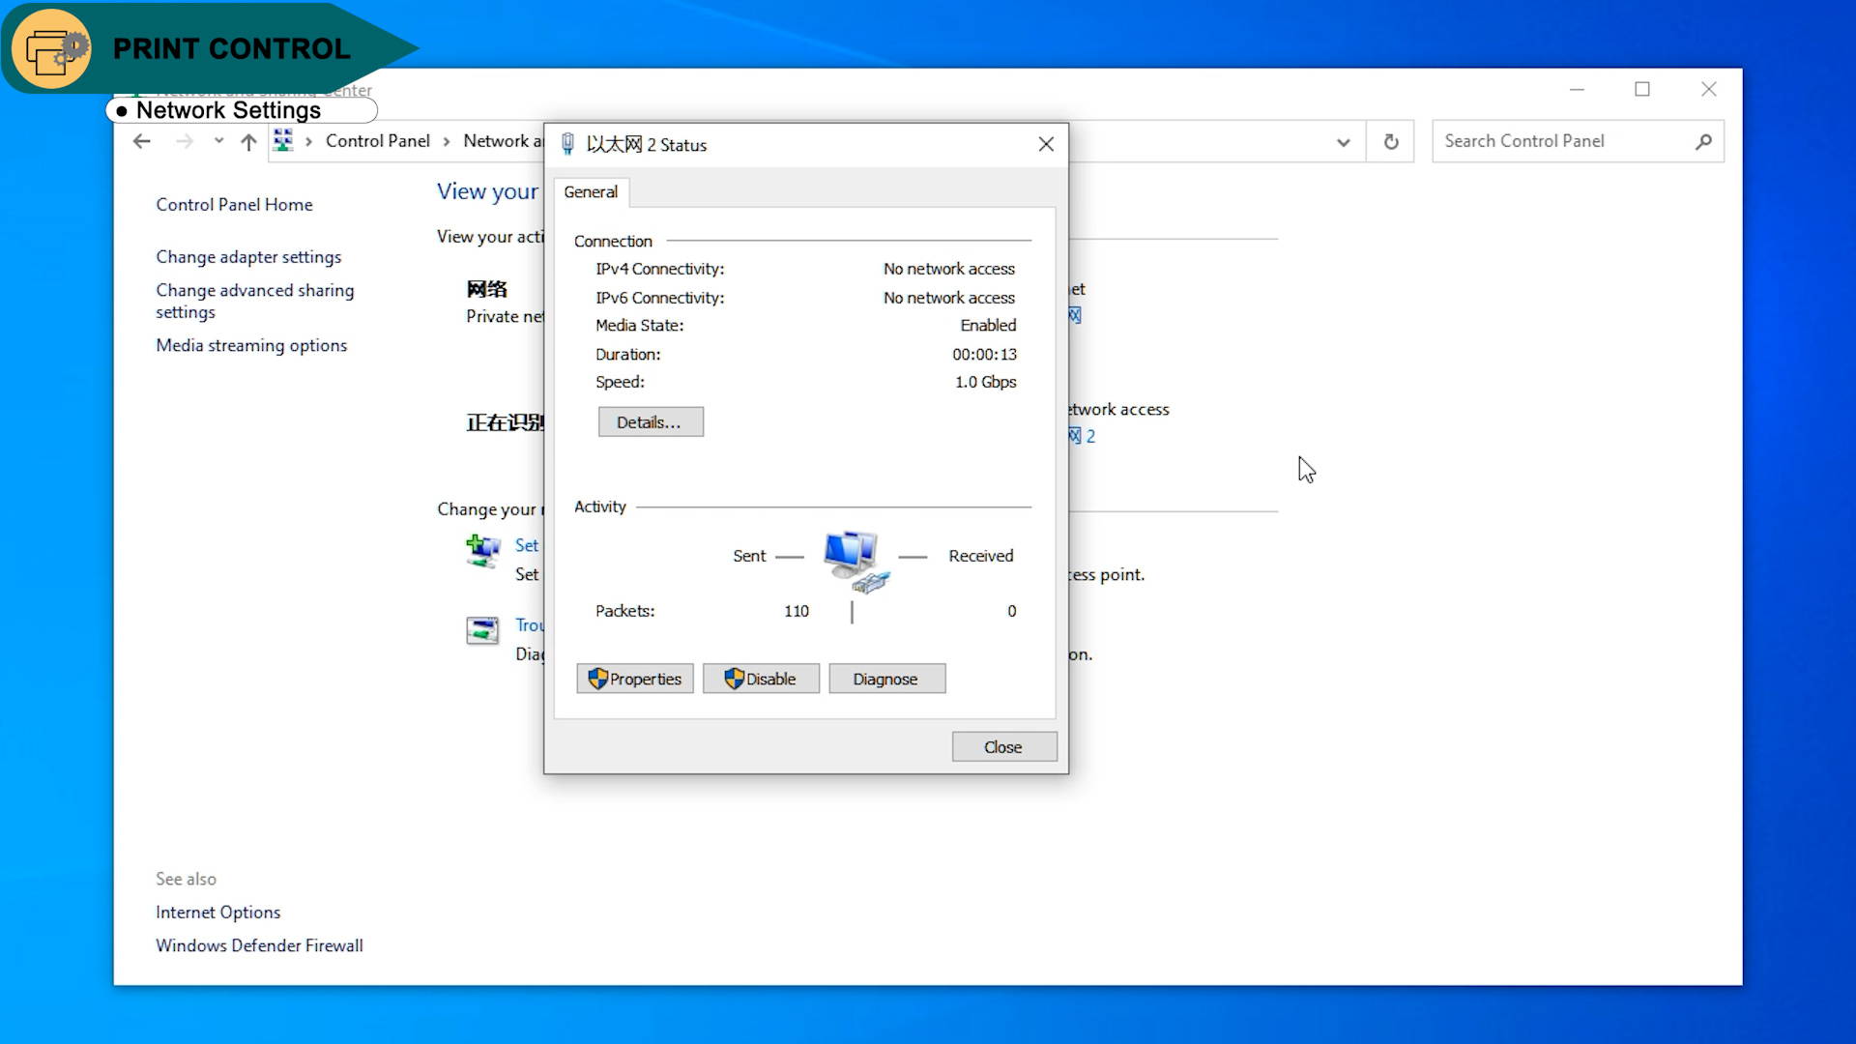Screen dimensions: 1856x1044
Task: Open recent locations dropdown arrow
Action: coord(219,141)
